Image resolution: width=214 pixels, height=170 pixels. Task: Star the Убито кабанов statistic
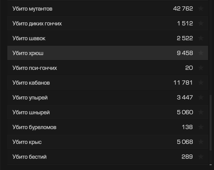[201, 82]
